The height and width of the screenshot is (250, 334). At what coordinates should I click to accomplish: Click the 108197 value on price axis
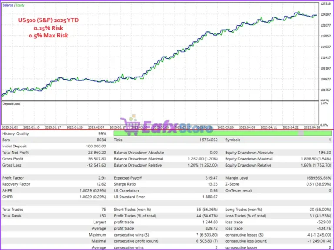pyautogui.click(x=325, y=68)
